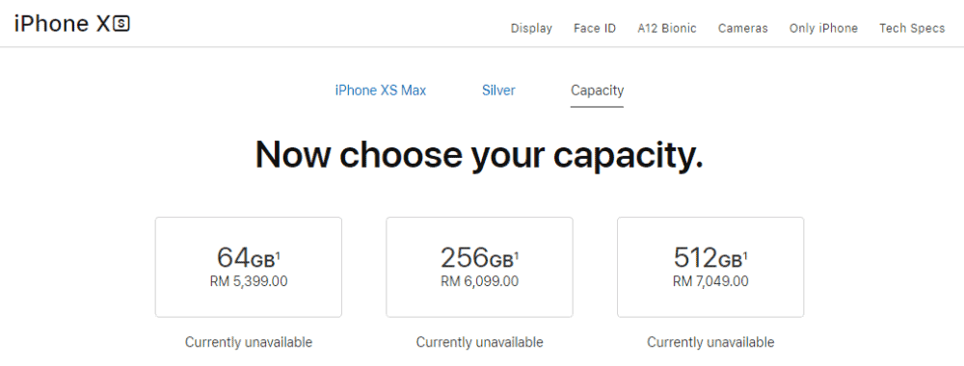Go back to iPhone XS Max step
Viewport: 964px width, 366px height.
tap(381, 91)
